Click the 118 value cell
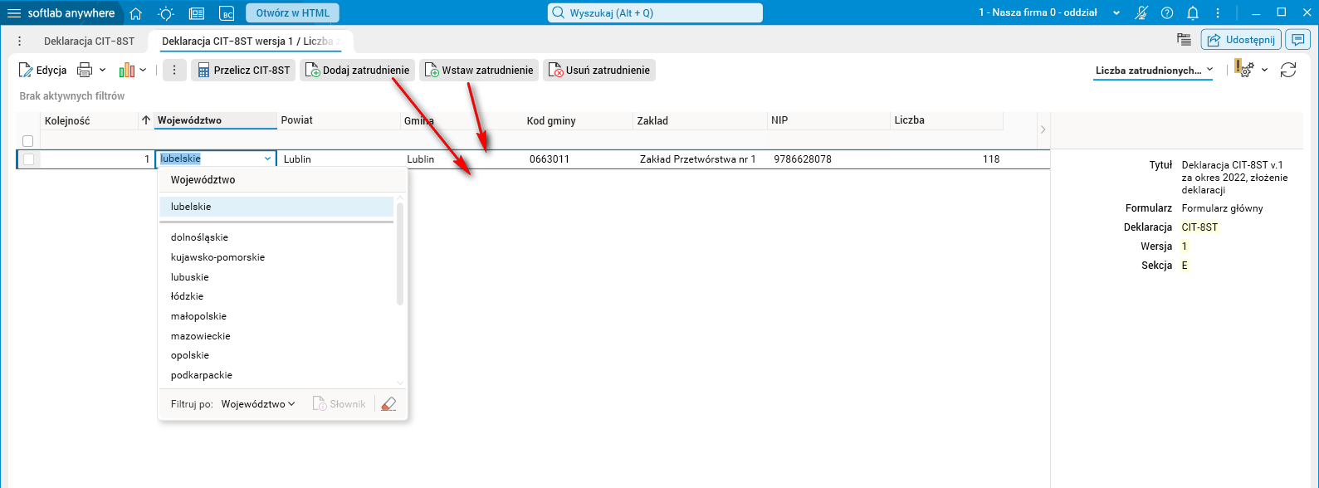The width and height of the screenshot is (1319, 488). (947, 159)
